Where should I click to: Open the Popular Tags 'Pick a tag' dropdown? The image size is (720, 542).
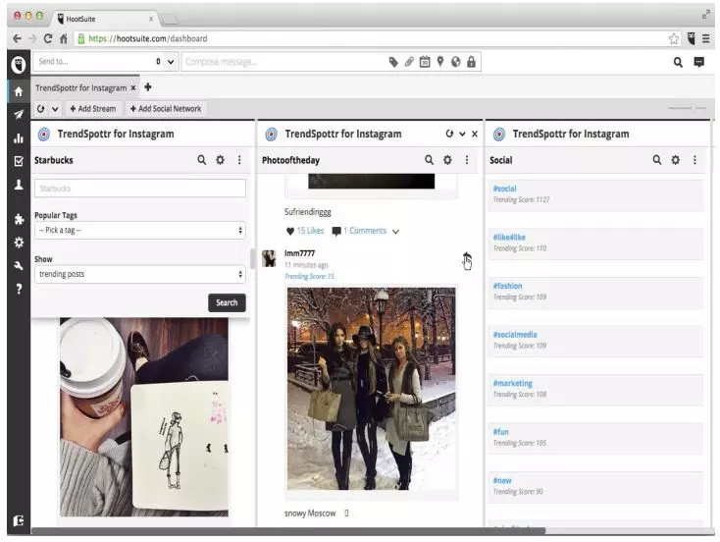tap(139, 231)
